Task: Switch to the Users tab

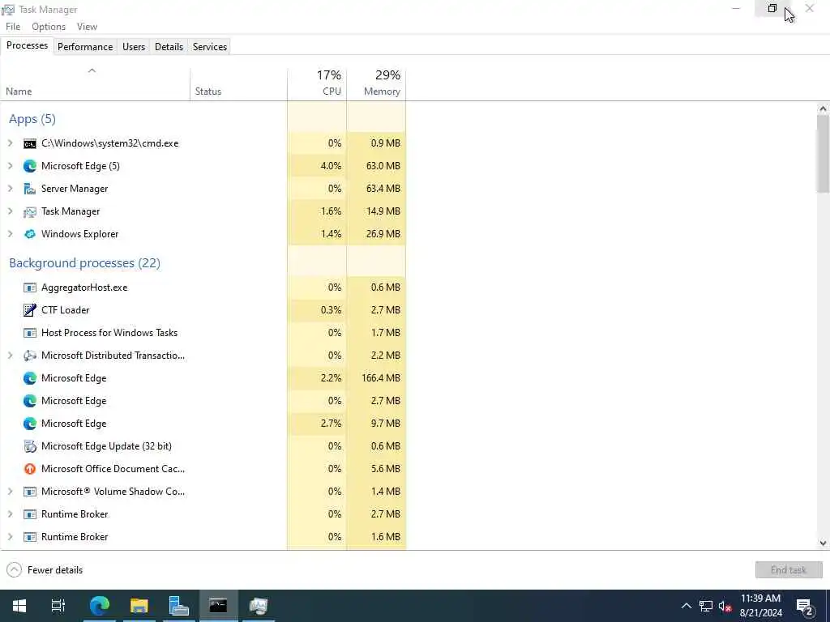Action: click(134, 47)
